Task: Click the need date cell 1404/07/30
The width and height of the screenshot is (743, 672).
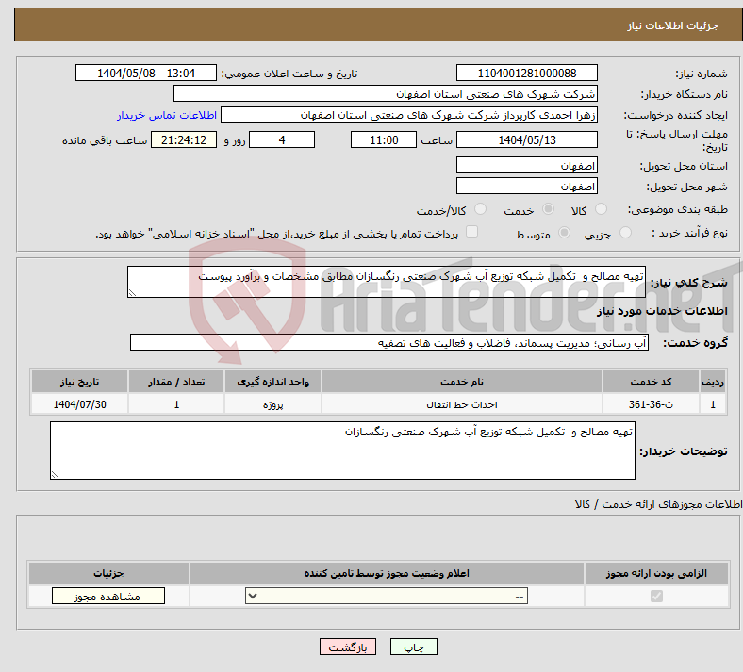Action: pos(79,404)
